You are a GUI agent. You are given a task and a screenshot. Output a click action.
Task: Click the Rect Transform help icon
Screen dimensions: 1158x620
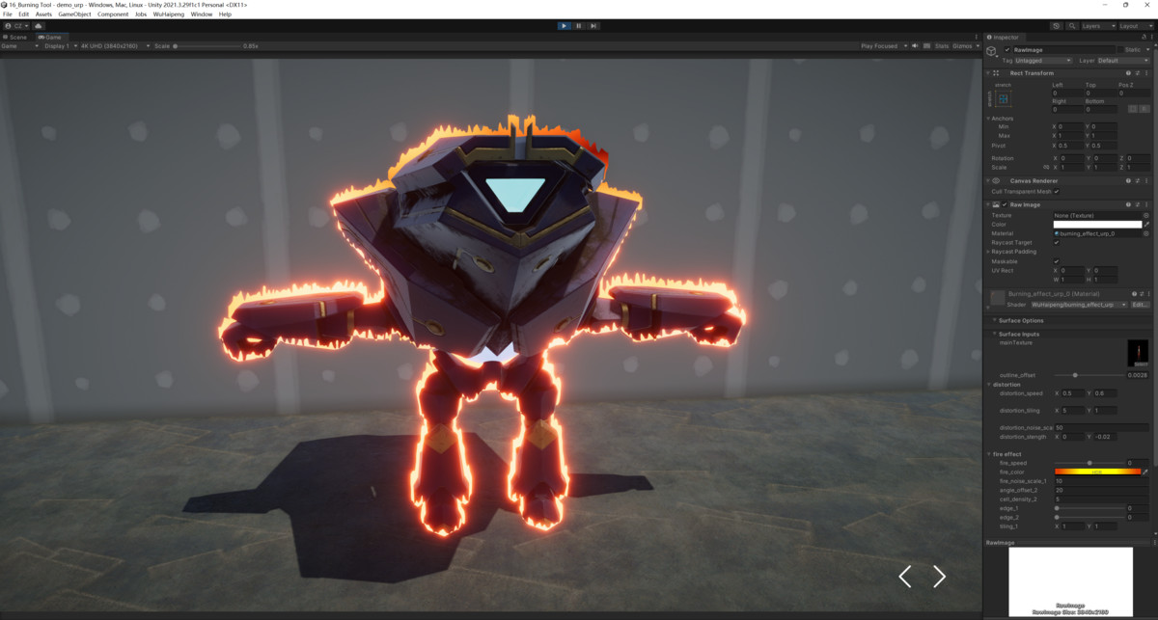1127,73
